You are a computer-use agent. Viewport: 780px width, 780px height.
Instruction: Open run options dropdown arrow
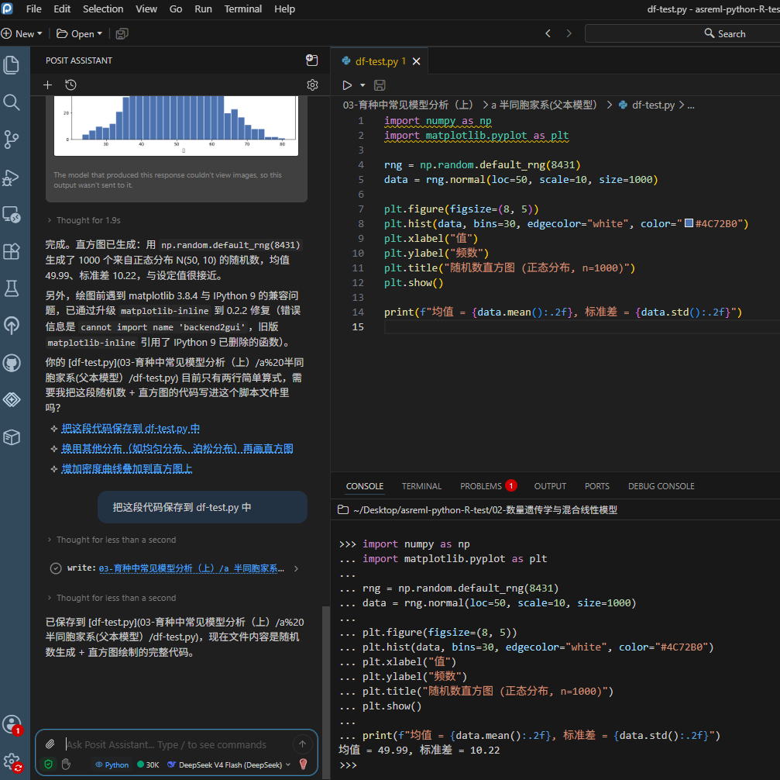pyautogui.click(x=363, y=85)
